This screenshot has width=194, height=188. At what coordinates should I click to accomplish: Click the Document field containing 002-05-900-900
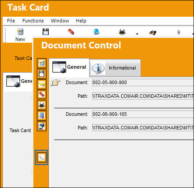click(x=143, y=82)
